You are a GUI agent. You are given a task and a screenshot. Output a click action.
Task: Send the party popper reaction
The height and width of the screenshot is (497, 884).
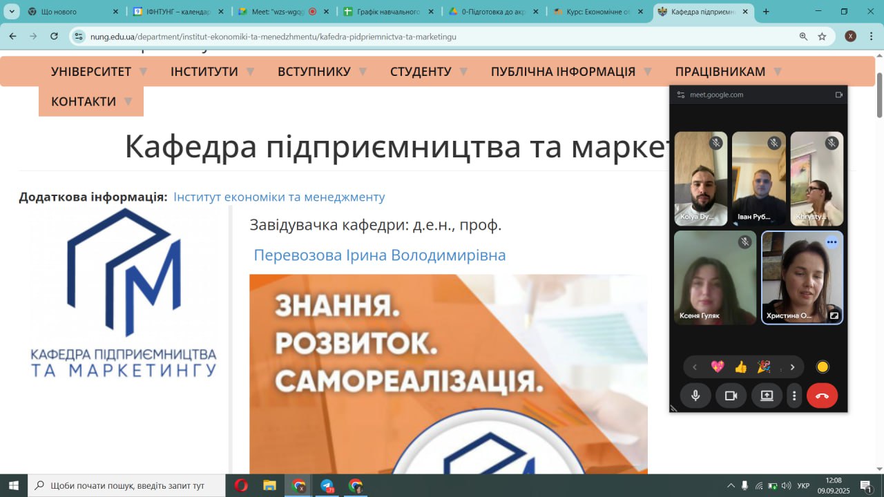click(764, 367)
